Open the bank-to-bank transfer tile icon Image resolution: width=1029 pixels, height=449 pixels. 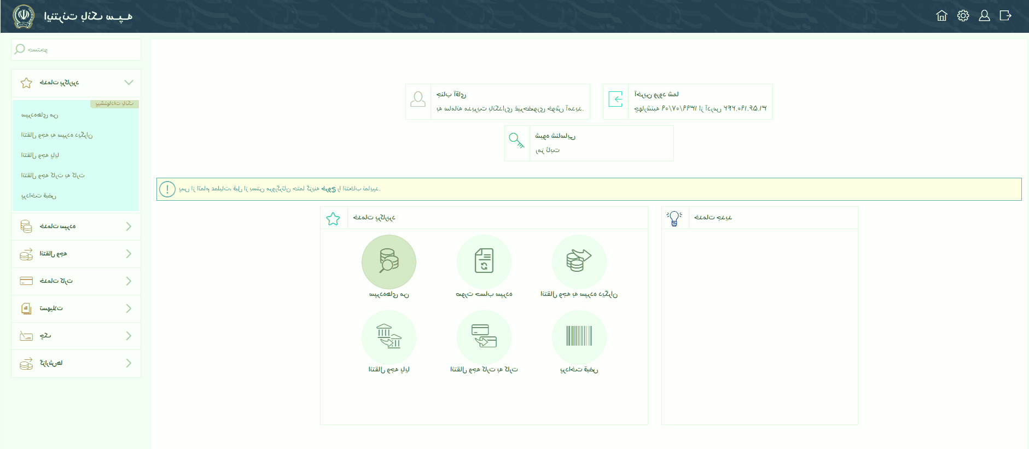pos(388,337)
